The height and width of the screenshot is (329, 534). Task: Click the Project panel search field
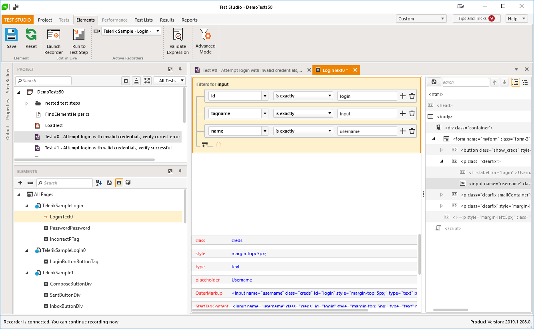pyautogui.click(x=43, y=81)
